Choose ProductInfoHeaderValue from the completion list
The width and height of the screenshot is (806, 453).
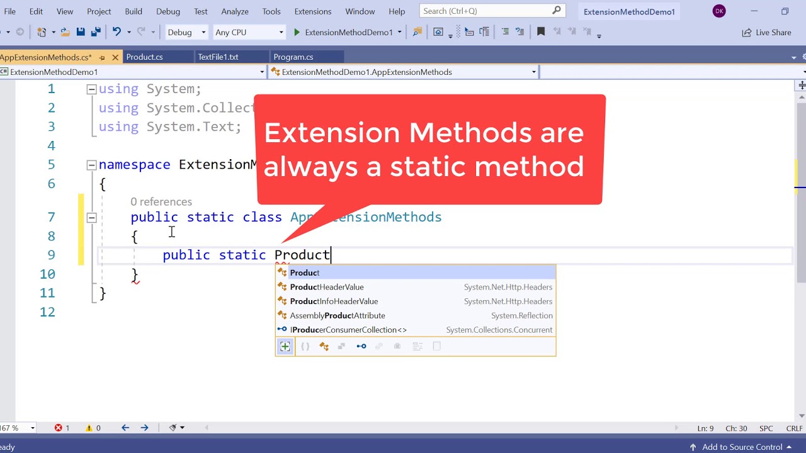tap(416, 301)
